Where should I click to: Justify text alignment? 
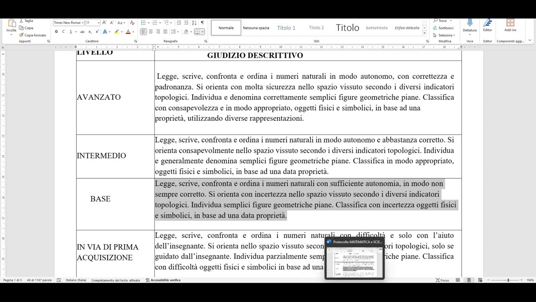click(165, 31)
